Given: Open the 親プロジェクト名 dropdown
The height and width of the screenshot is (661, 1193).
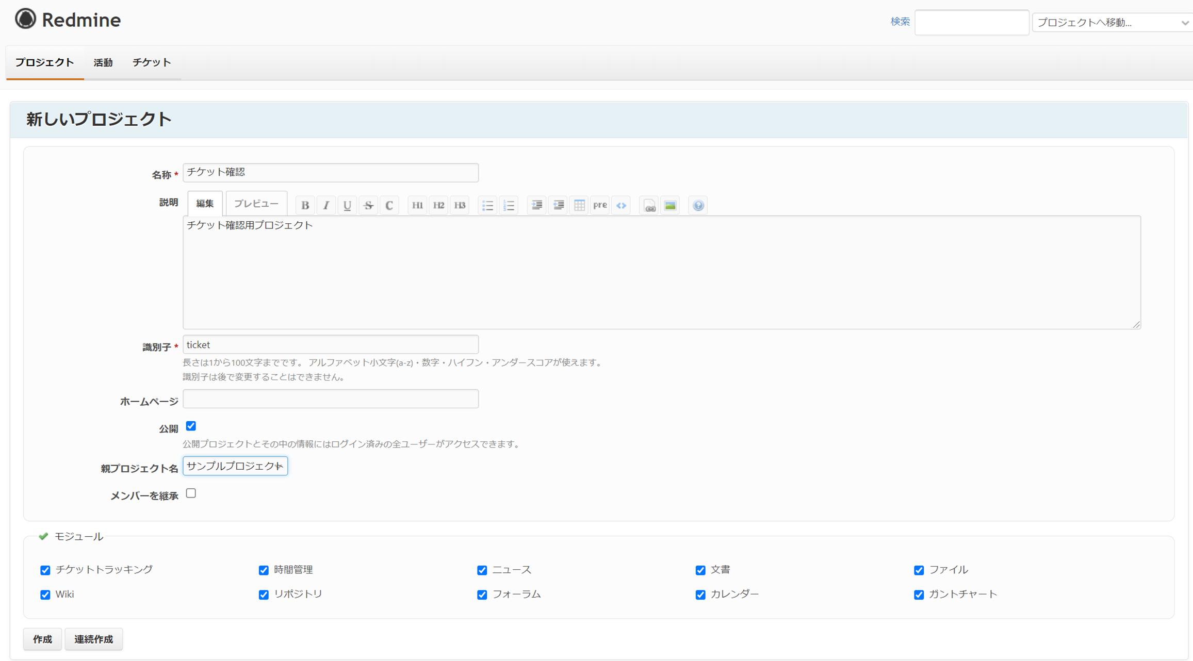Looking at the screenshot, I should [x=235, y=466].
